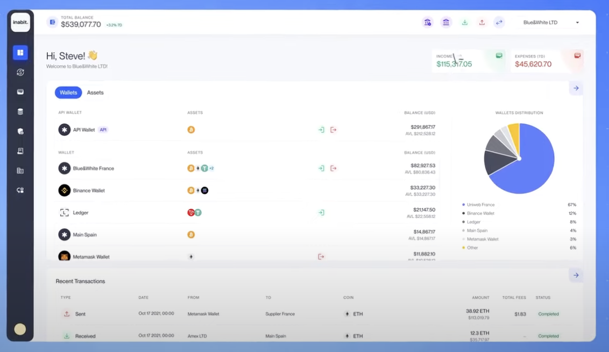Open the exchange/swap section from the sidebar
Screen dimensions: 609x352
[x=20, y=72]
